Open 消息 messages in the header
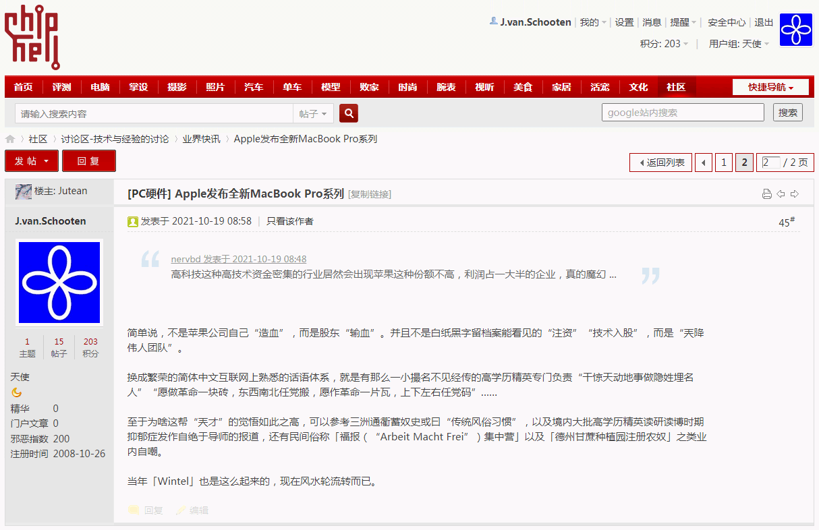819x530 pixels. [x=652, y=22]
